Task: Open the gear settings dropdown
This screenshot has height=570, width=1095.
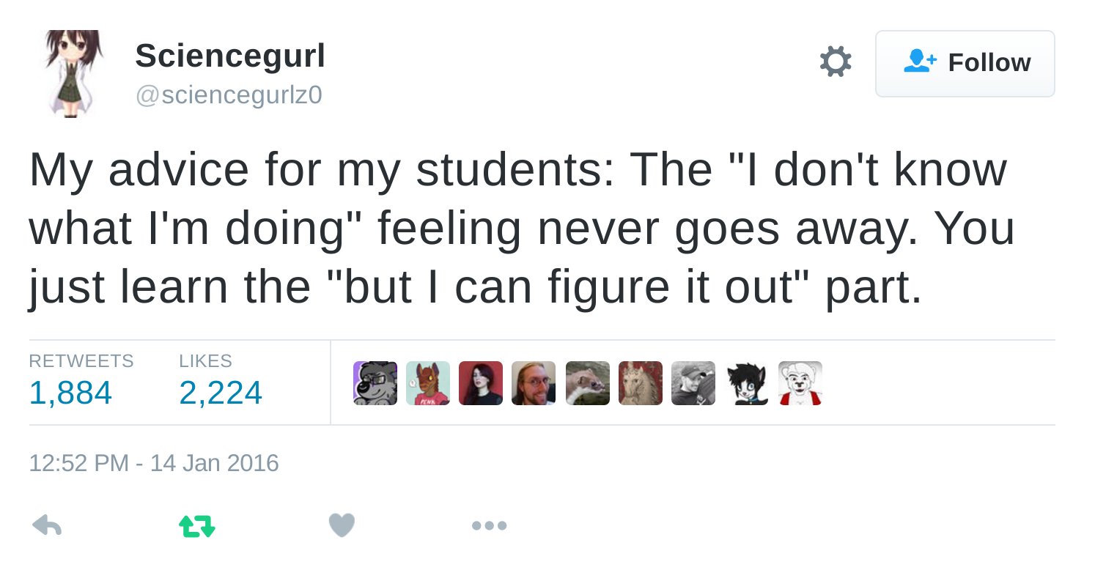Action: (836, 62)
